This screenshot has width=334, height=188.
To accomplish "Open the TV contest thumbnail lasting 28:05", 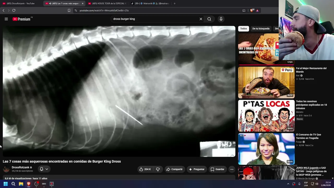I will (x=266, y=149).
